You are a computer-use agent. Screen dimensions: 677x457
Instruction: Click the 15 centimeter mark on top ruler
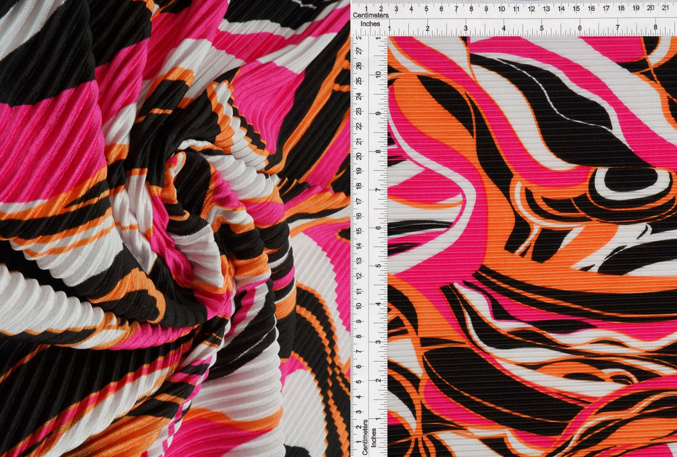[576, 8]
